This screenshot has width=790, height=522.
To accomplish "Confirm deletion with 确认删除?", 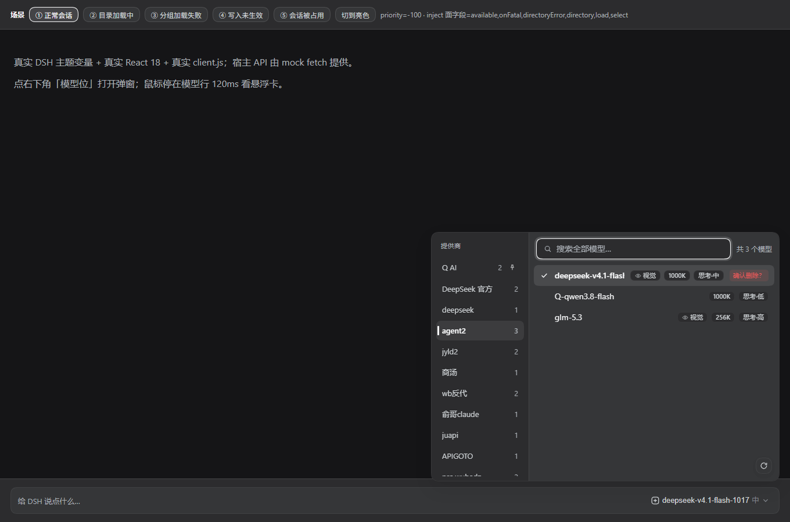I will tap(748, 275).
